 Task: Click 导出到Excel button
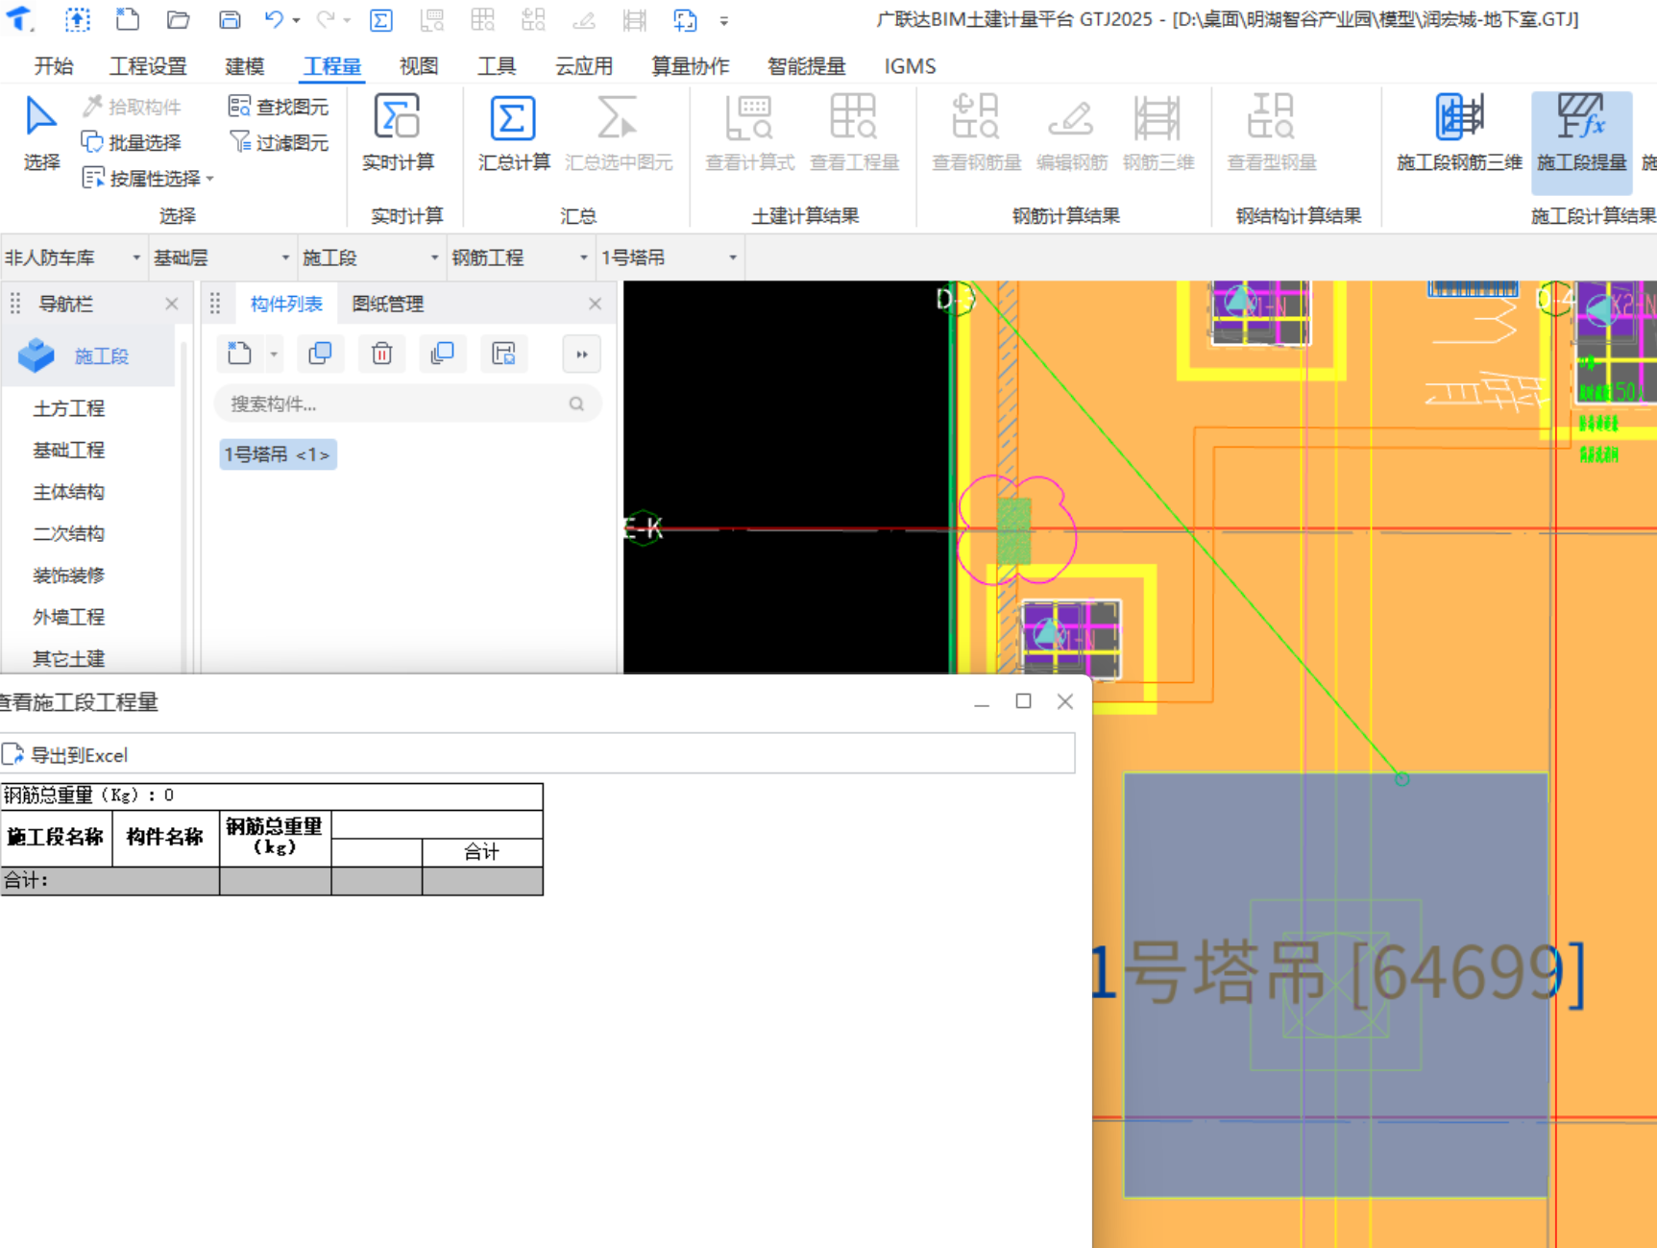[65, 755]
